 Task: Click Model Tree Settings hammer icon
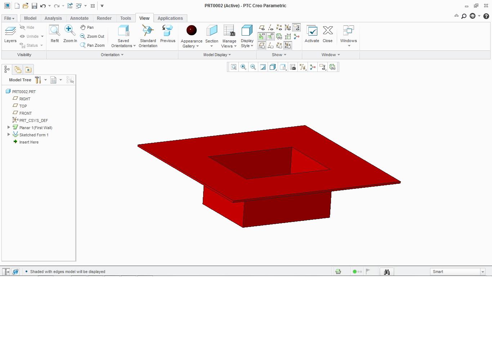pyautogui.click(x=38, y=80)
